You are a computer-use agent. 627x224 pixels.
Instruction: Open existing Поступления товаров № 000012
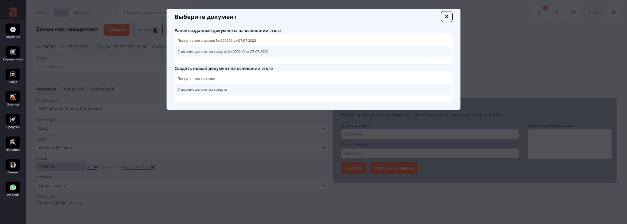click(217, 41)
